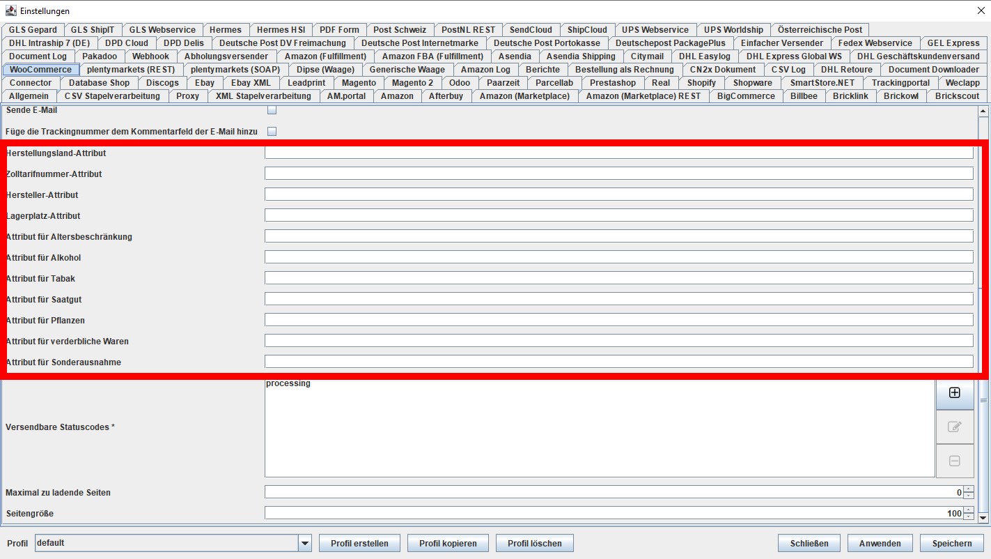Click the Attribut für verderbliche Waren field
991x559 pixels.
[x=619, y=341]
